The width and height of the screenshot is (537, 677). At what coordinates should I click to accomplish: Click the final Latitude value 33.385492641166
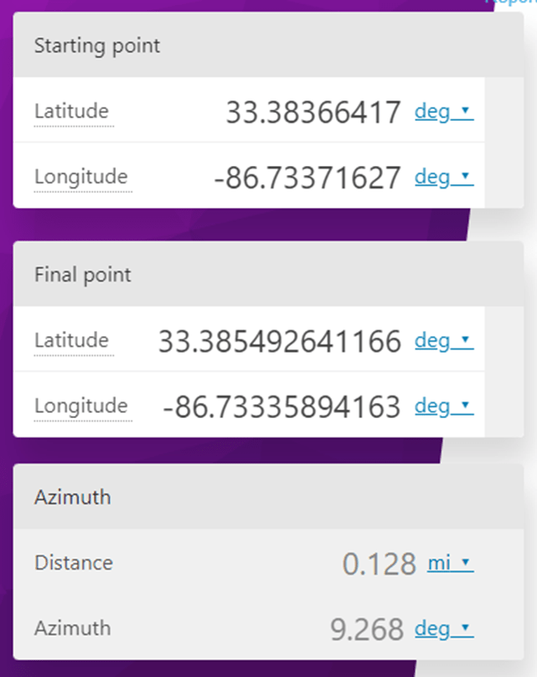280,341
